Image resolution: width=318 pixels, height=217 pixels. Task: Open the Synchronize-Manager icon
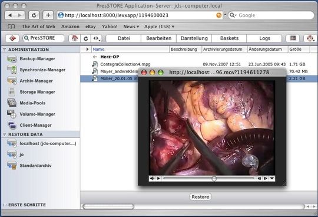click(x=12, y=70)
